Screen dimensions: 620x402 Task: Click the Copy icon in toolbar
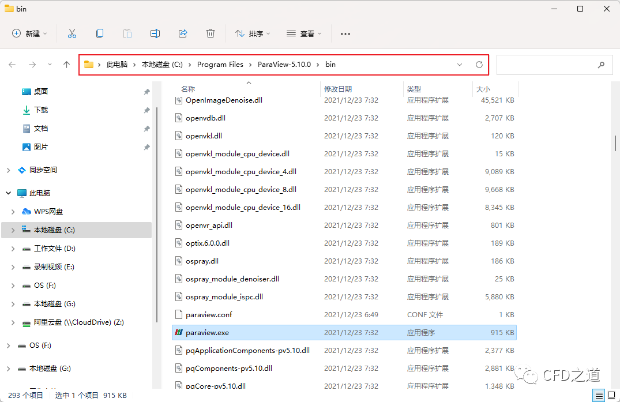(100, 33)
